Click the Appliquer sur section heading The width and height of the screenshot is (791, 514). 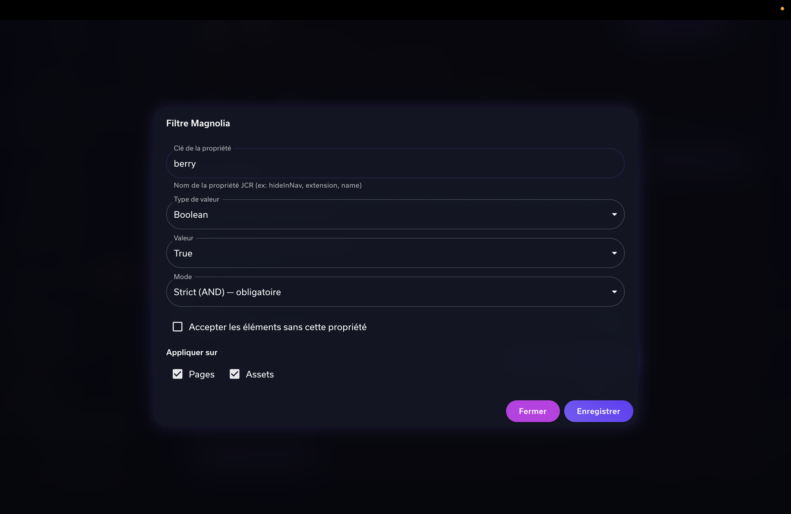tap(192, 352)
